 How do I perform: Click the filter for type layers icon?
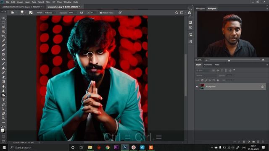click(x=222, y=70)
